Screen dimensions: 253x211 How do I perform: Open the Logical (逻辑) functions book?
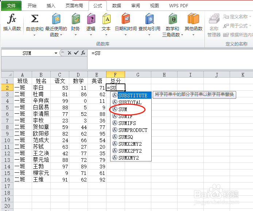(x=91, y=19)
